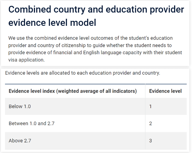Click the heading text 'evidence level model'

(52, 23)
